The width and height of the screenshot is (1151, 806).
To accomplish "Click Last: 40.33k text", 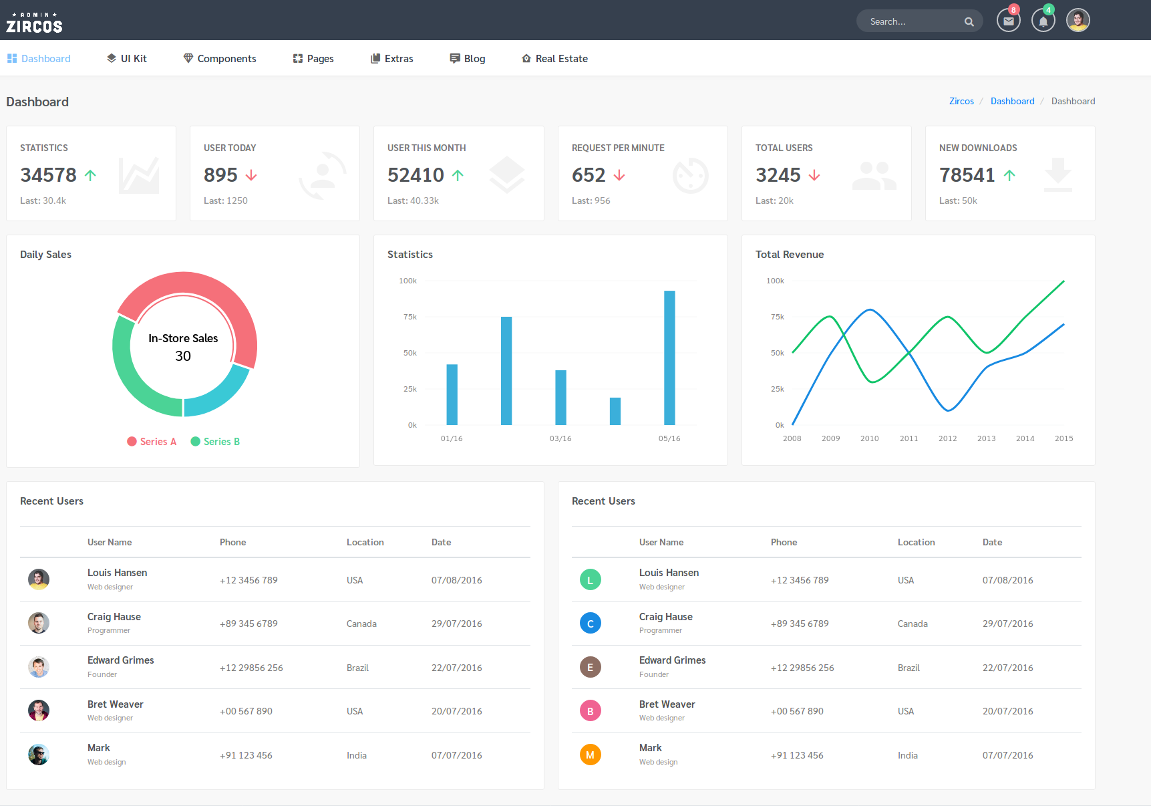I will tap(413, 200).
